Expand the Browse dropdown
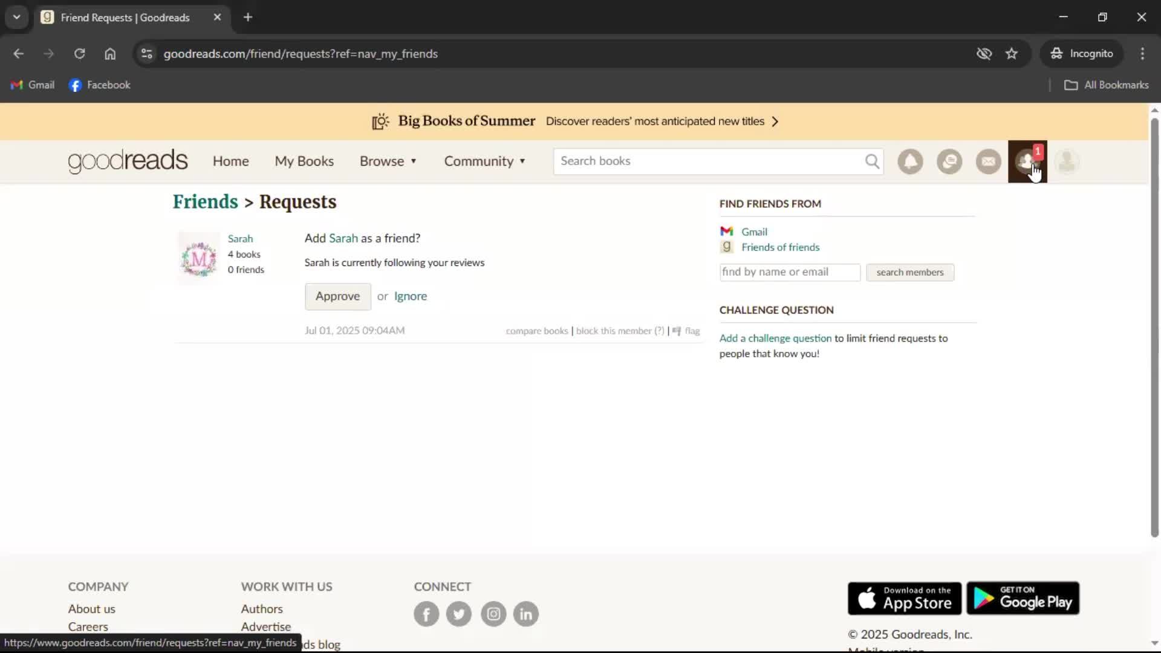This screenshot has width=1161, height=653. [x=388, y=161]
